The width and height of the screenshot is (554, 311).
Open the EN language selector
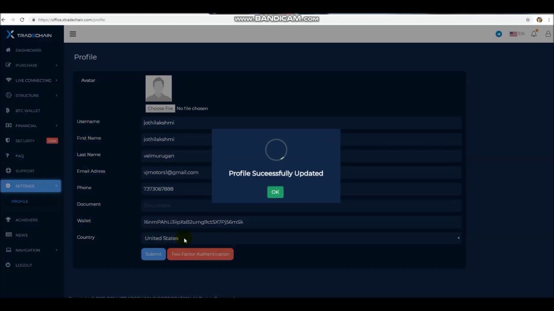(x=517, y=34)
